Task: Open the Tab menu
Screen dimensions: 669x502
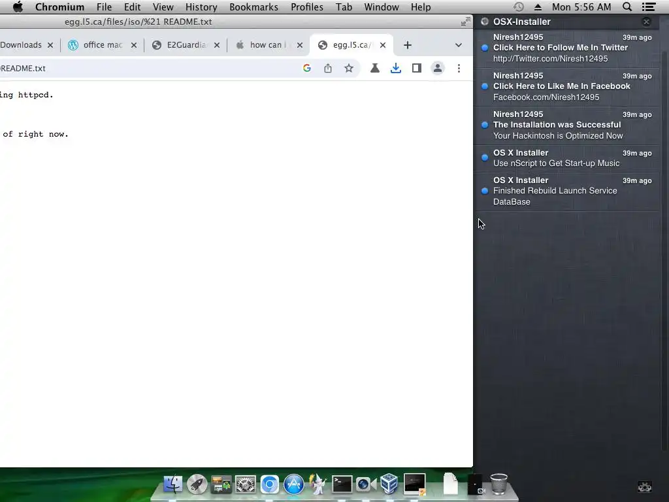Action: click(x=344, y=7)
